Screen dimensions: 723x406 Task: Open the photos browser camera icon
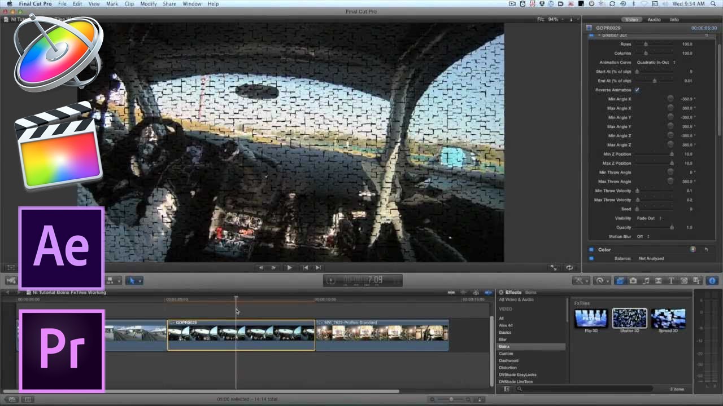coord(633,280)
